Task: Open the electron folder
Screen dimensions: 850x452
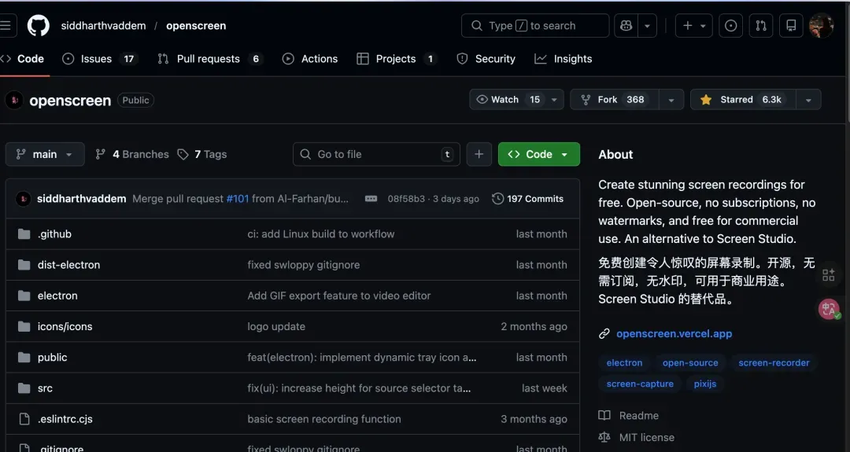Action: pos(57,296)
